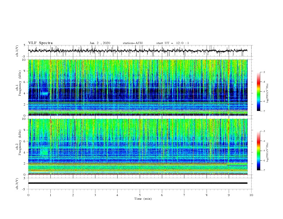Viewport: 283px width, 219px height.
Task: Click the ch.3 flat black voltage trace
Action: 138,183
